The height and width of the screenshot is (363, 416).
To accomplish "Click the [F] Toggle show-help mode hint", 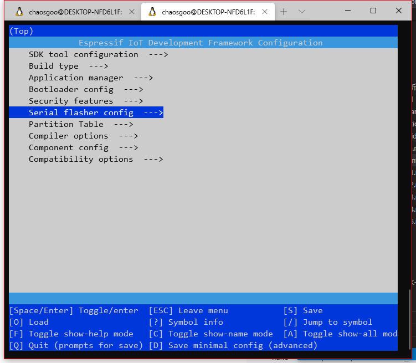I will coord(71,334).
